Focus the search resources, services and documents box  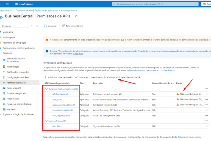click(155, 4)
